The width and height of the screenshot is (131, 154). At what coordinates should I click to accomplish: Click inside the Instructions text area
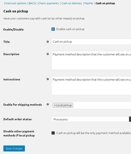[91, 86]
